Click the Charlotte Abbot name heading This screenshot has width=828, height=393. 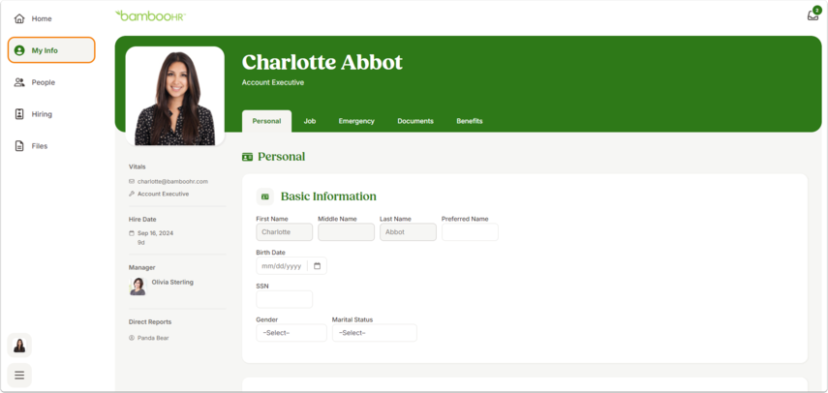[322, 62]
